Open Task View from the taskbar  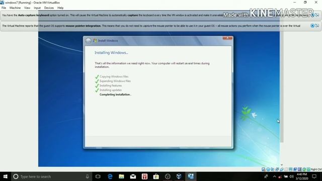click(98, 176)
